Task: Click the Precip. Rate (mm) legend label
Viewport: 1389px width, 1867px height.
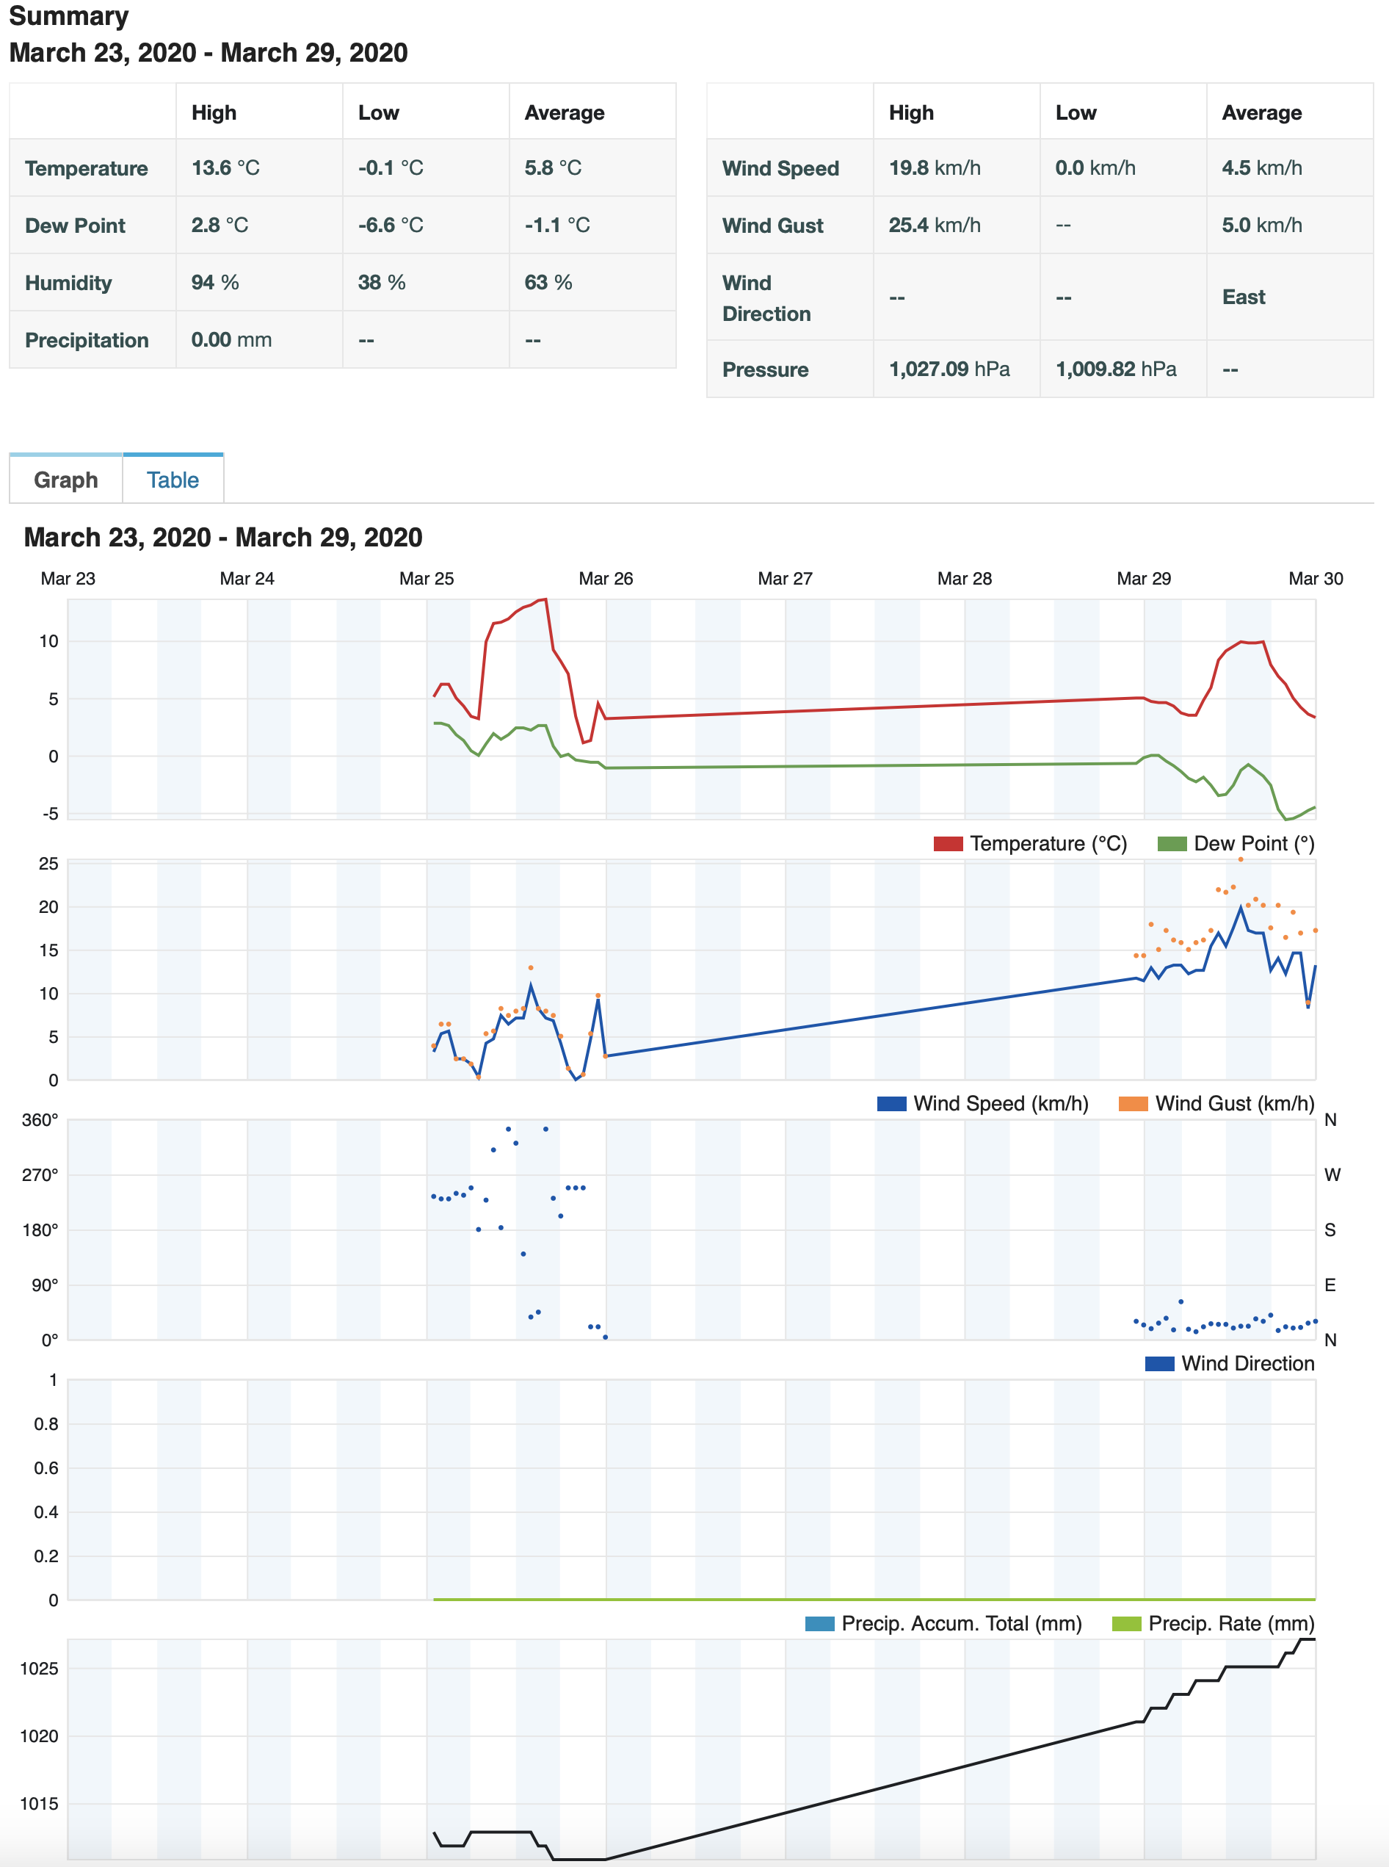Action: click(x=1231, y=1623)
